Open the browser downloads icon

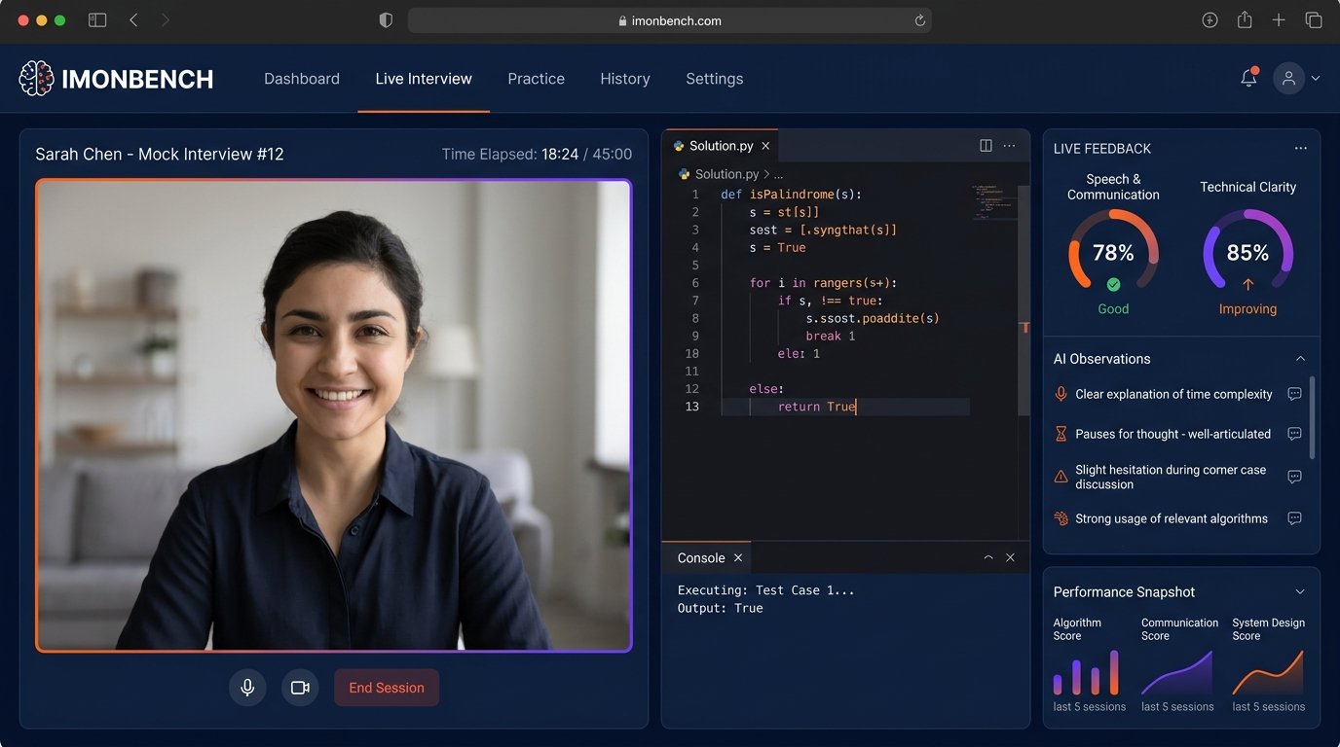coord(1210,20)
